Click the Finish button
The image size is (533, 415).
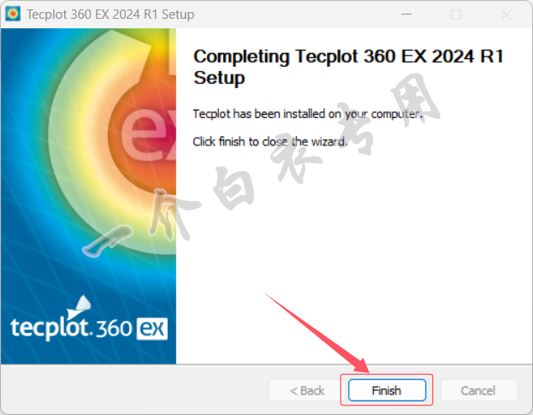coord(387,390)
